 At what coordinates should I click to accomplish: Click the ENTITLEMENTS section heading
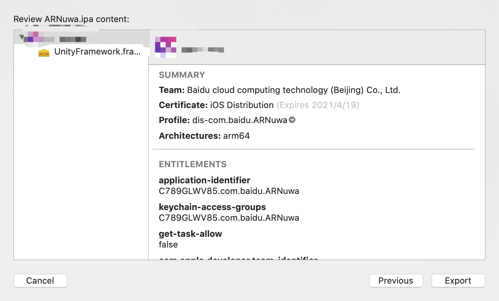(193, 164)
